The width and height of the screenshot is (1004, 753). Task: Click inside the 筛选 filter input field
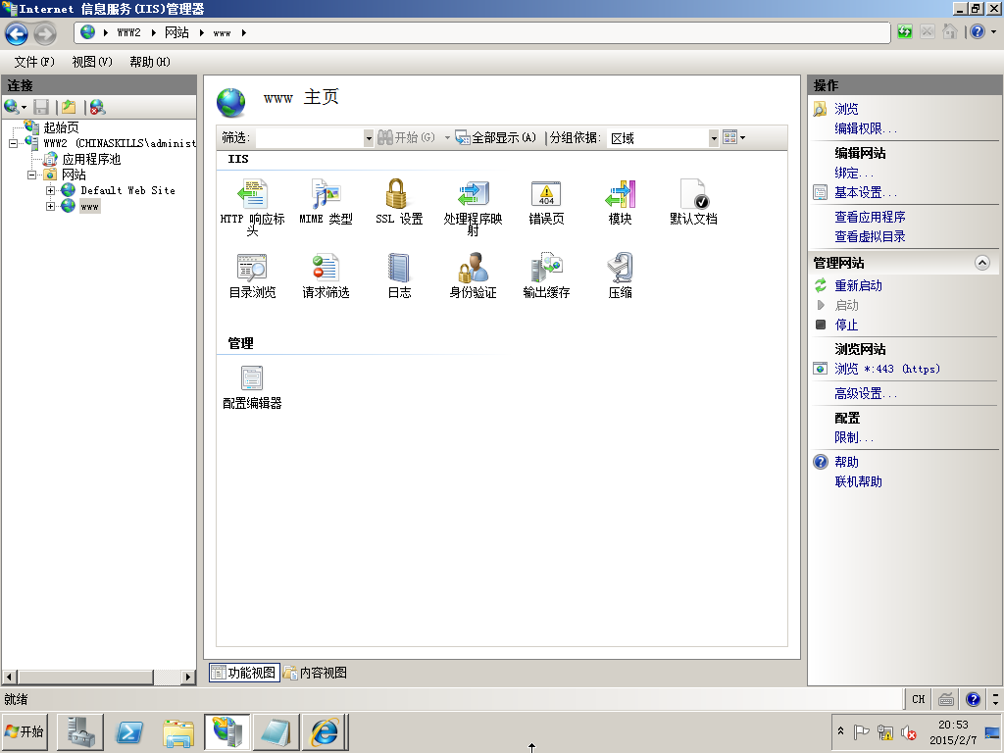tap(309, 137)
